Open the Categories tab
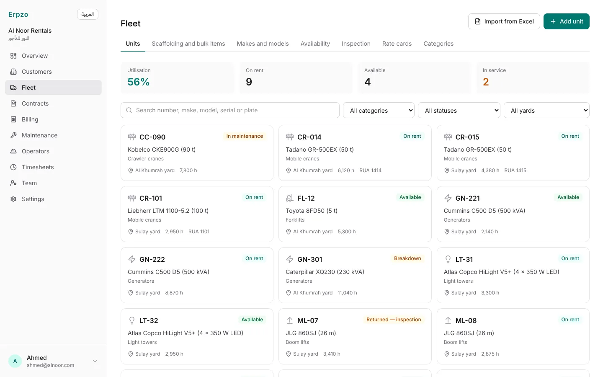603x377 pixels. [438, 44]
